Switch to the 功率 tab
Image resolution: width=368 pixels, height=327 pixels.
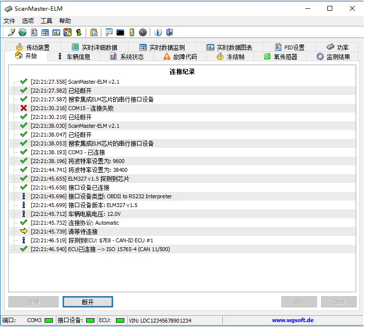337,47
